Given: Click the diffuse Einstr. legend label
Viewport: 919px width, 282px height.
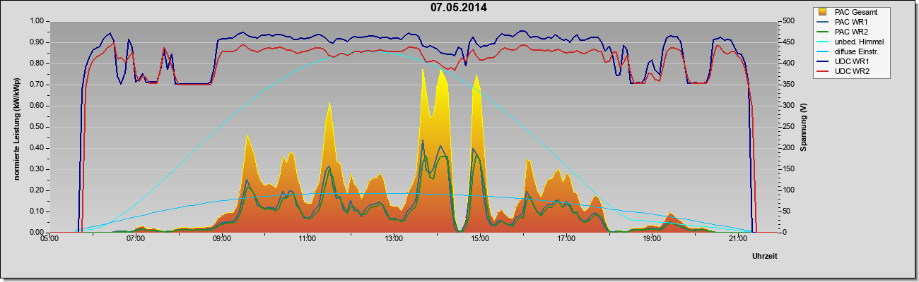Looking at the screenshot, I should click(x=857, y=51).
